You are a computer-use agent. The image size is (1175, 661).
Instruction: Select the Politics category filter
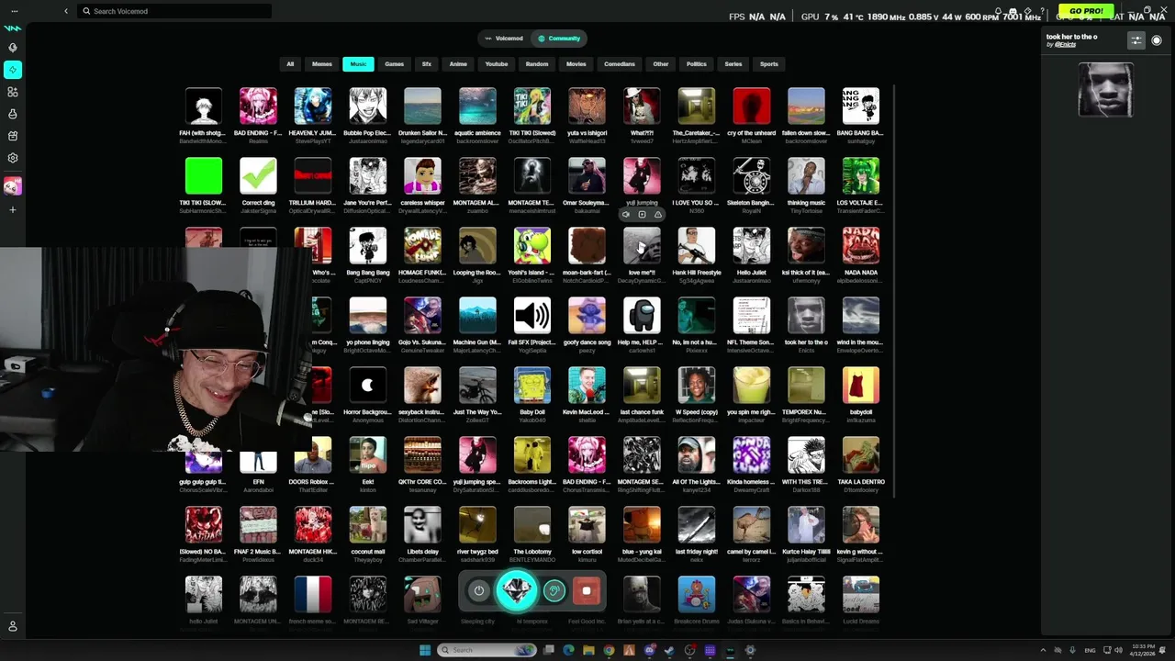point(697,64)
